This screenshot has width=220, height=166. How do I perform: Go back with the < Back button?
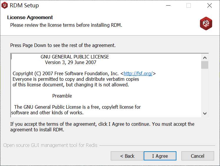127,156
